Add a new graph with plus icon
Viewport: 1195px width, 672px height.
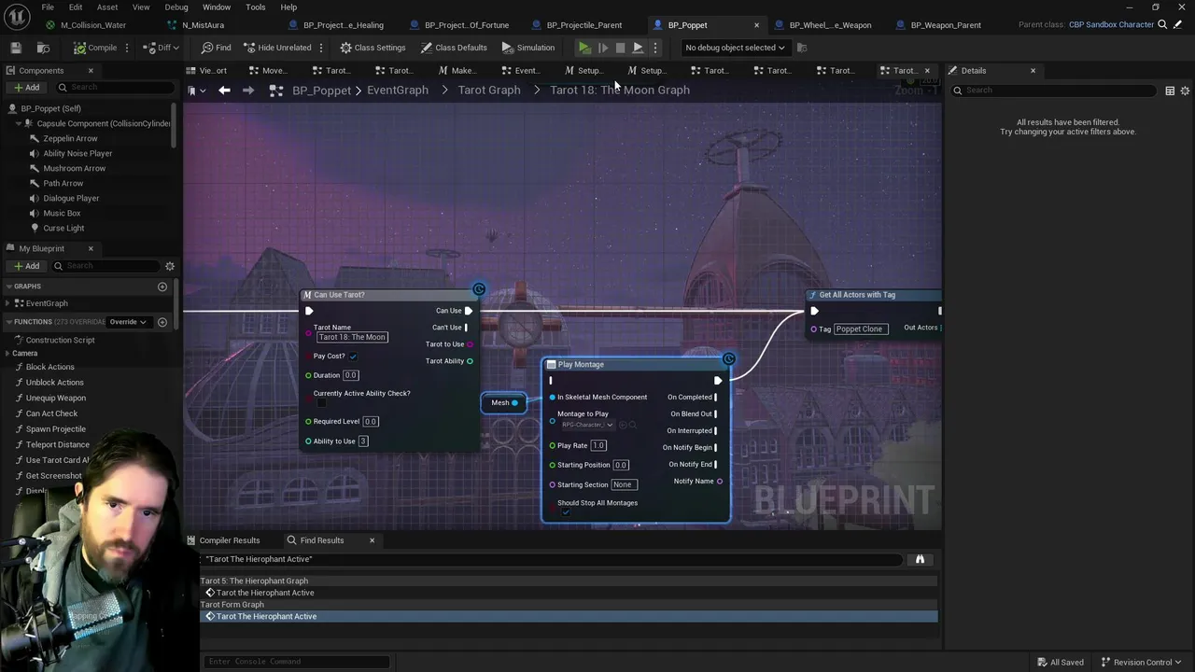pyautogui.click(x=162, y=287)
